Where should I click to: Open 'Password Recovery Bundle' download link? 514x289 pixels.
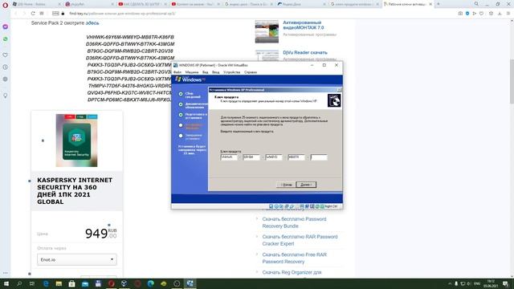coord(294,222)
